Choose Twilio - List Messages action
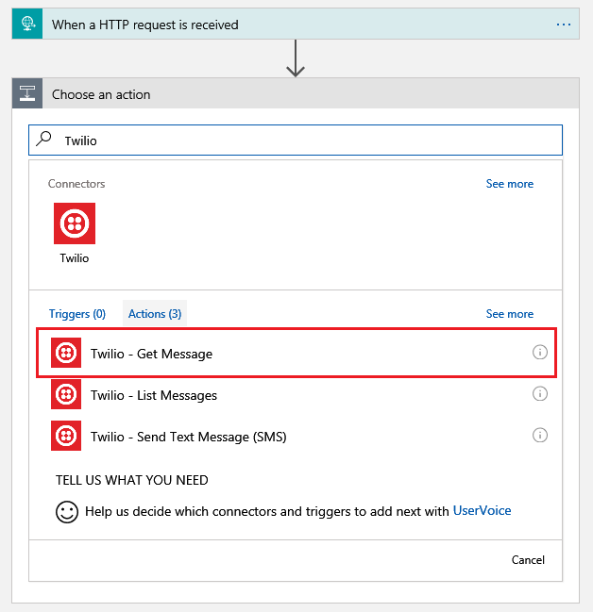The height and width of the screenshot is (612, 593). (296, 394)
